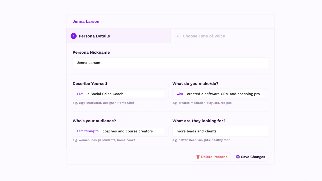The width and height of the screenshot is (322, 181).
Task: Click the Describe Yourself text field
Action: tap(126, 94)
